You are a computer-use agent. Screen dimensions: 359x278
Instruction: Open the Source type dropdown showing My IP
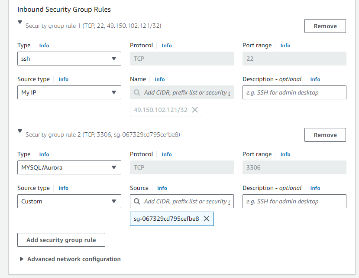tap(69, 92)
